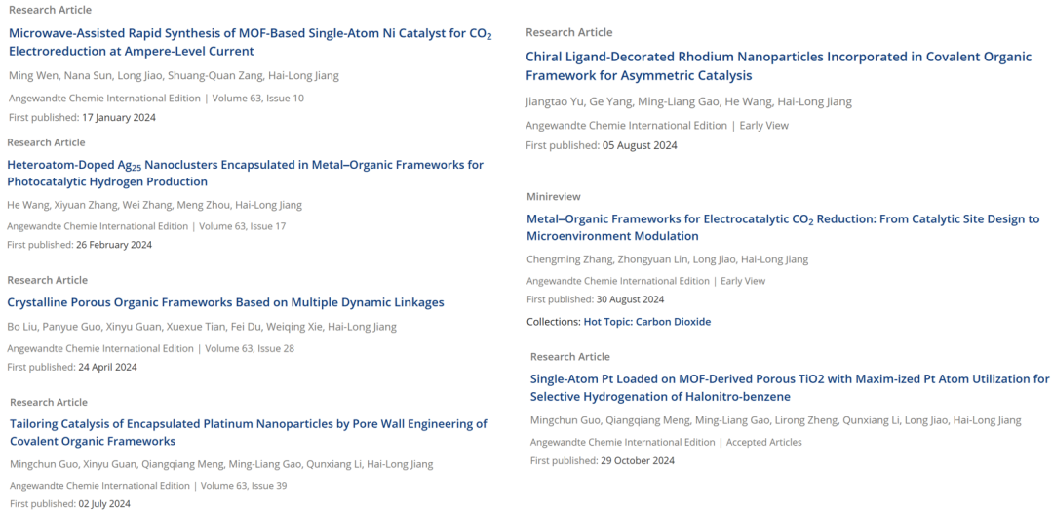Open Crystalline Porous Organic Frameworks article link
This screenshot has height=515, width=1053.
tap(225, 302)
